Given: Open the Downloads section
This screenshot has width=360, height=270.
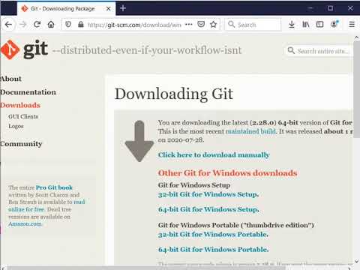Looking at the screenshot, I should (x=20, y=105).
